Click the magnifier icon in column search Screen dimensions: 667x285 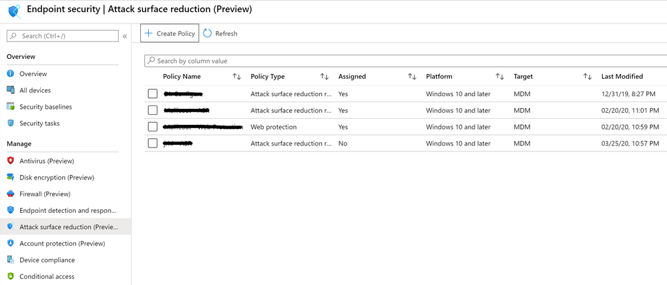[151, 61]
